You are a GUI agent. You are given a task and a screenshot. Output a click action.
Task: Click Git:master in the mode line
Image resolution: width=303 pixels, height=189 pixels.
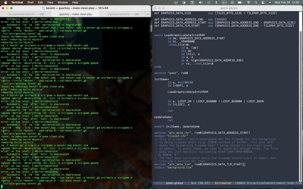223,183
